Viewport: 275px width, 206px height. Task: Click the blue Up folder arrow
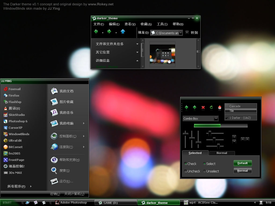[x=123, y=32]
